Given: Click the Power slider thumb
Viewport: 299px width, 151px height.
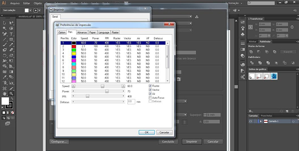Looking at the screenshot, I should pyautogui.click(x=107, y=91).
